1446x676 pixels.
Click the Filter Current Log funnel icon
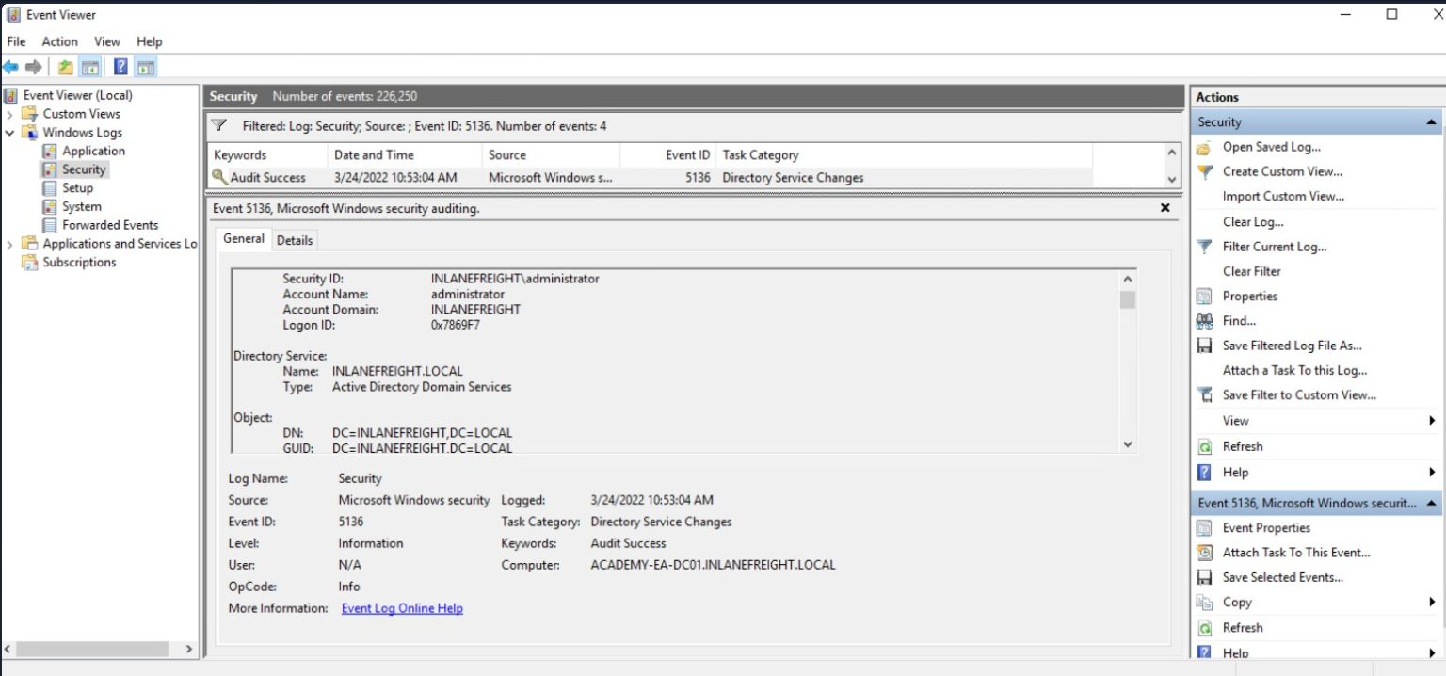point(1204,247)
